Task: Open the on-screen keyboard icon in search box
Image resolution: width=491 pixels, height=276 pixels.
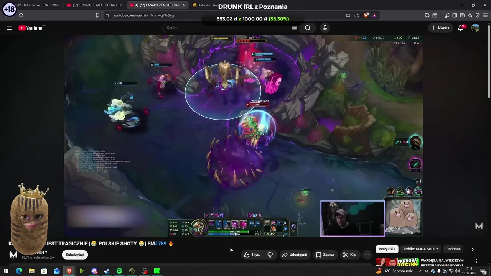Action: pos(294,28)
